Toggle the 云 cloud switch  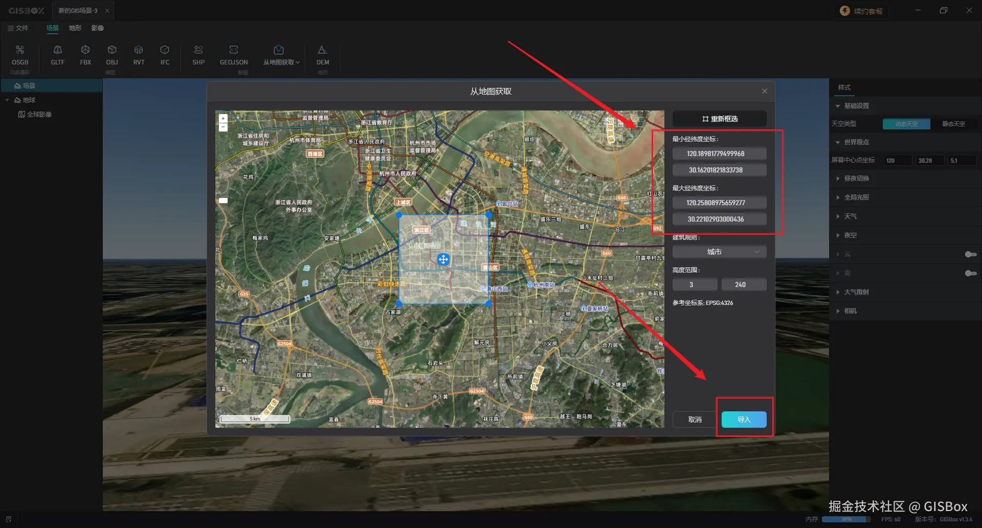click(971, 254)
